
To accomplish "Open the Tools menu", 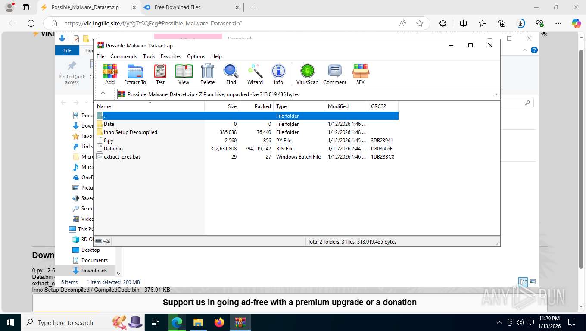I will [149, 56].
